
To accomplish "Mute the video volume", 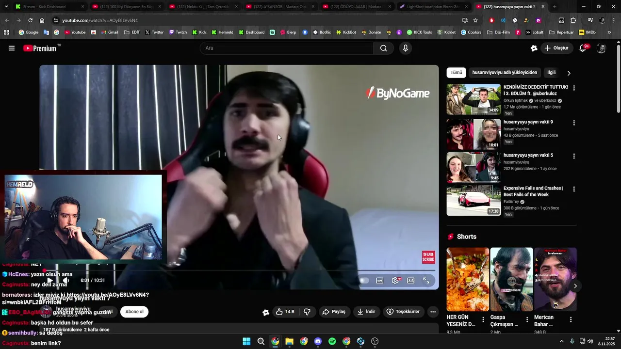I will 66,280.
